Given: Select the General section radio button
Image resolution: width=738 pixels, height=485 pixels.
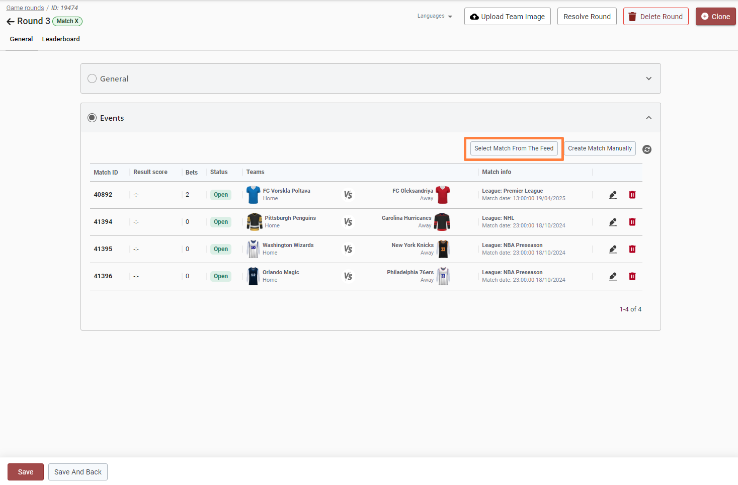Looking at the screenshot, I should pos(92,78).
